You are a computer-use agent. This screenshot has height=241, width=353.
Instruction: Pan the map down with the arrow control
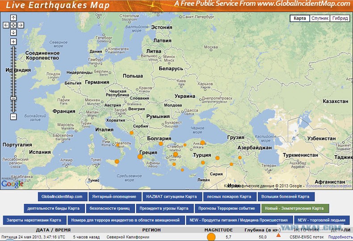[x=13, y=33]
